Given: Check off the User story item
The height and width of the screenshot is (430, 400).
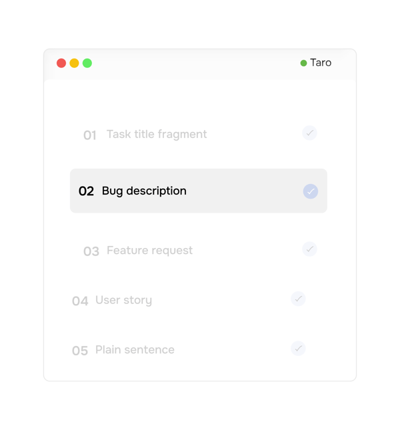Looking at the screenshot, I should click(x=298, y=299).
